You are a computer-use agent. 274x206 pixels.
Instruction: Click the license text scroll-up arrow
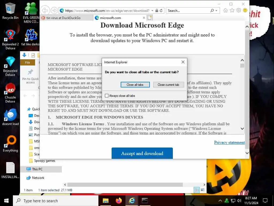click(x=242, y=60)
